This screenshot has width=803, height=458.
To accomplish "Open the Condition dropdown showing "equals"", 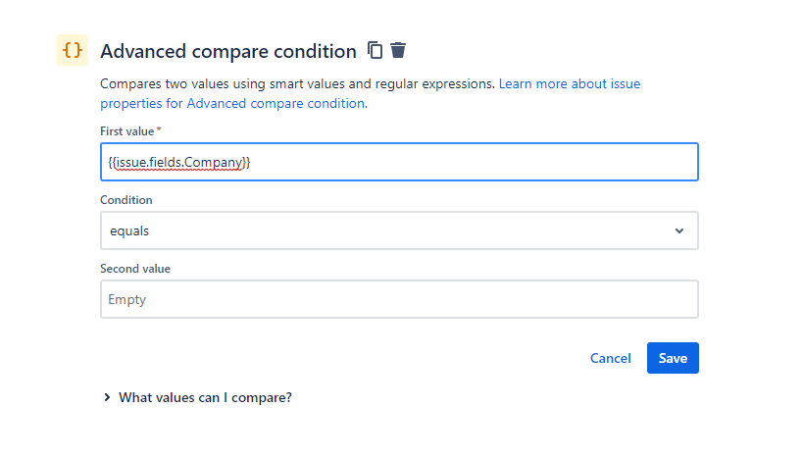I will tap(399, 230).
